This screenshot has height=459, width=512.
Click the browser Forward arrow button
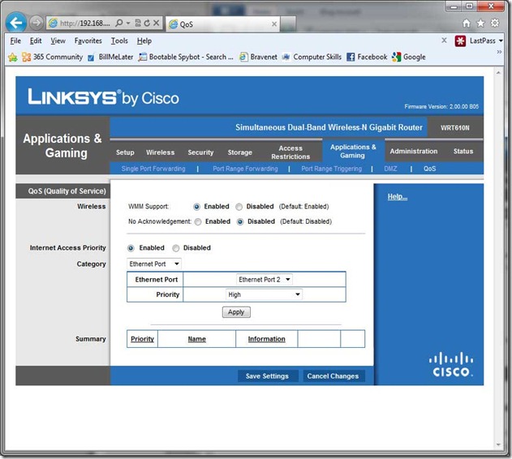[37, 23]
